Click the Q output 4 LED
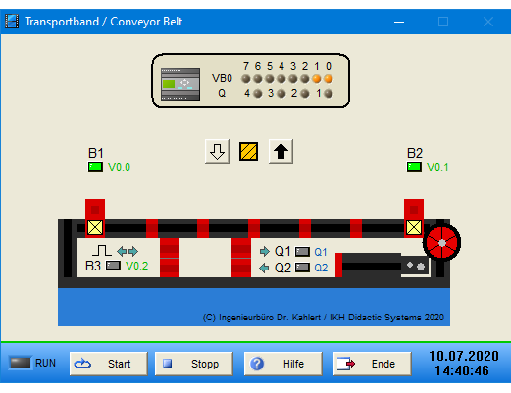 coord(258,94)
